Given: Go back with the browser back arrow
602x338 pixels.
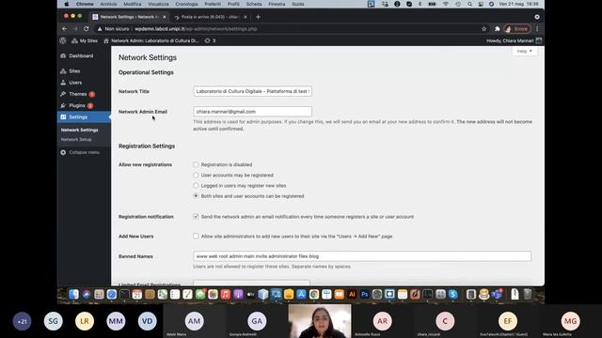Looking at the screenshot, I should click(65, 29).
